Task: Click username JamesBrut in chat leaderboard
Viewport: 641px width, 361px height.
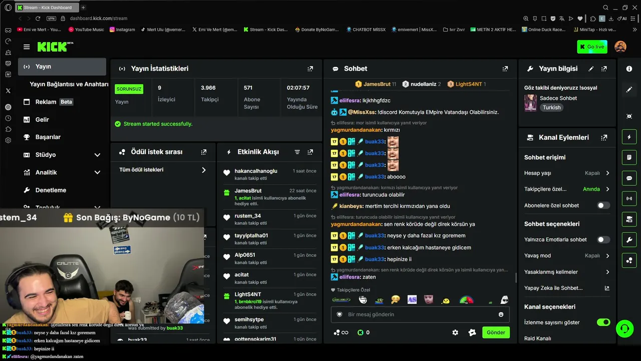Action: 377,84
